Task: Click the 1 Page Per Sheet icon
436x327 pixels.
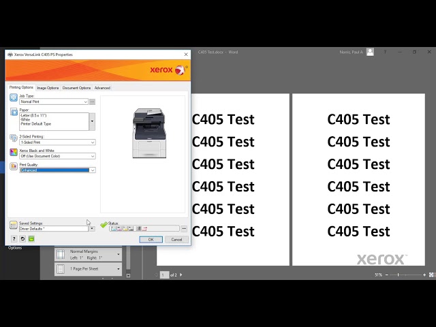Action: [x=61, y=269]
